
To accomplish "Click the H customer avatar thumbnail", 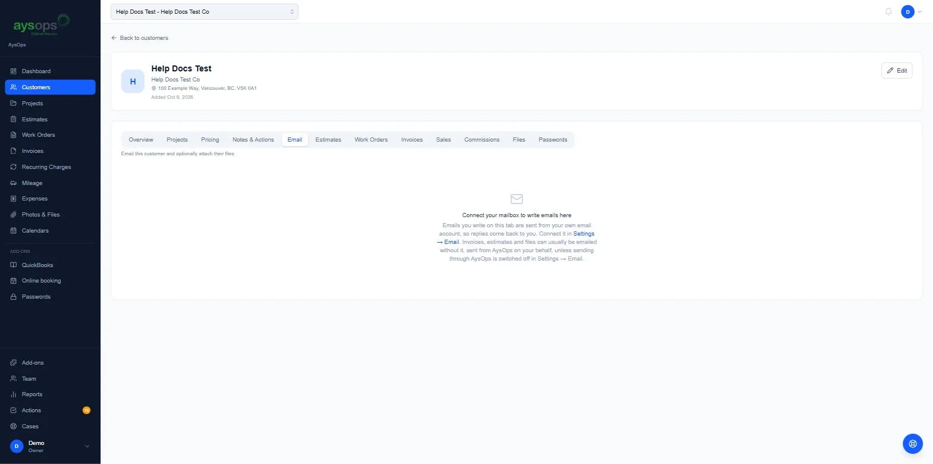I will click(133, 81).
